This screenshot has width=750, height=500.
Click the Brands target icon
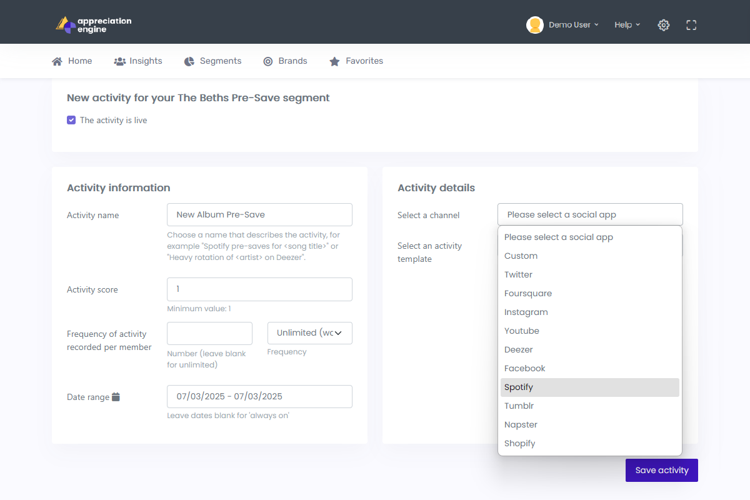[x=268, y=61]
